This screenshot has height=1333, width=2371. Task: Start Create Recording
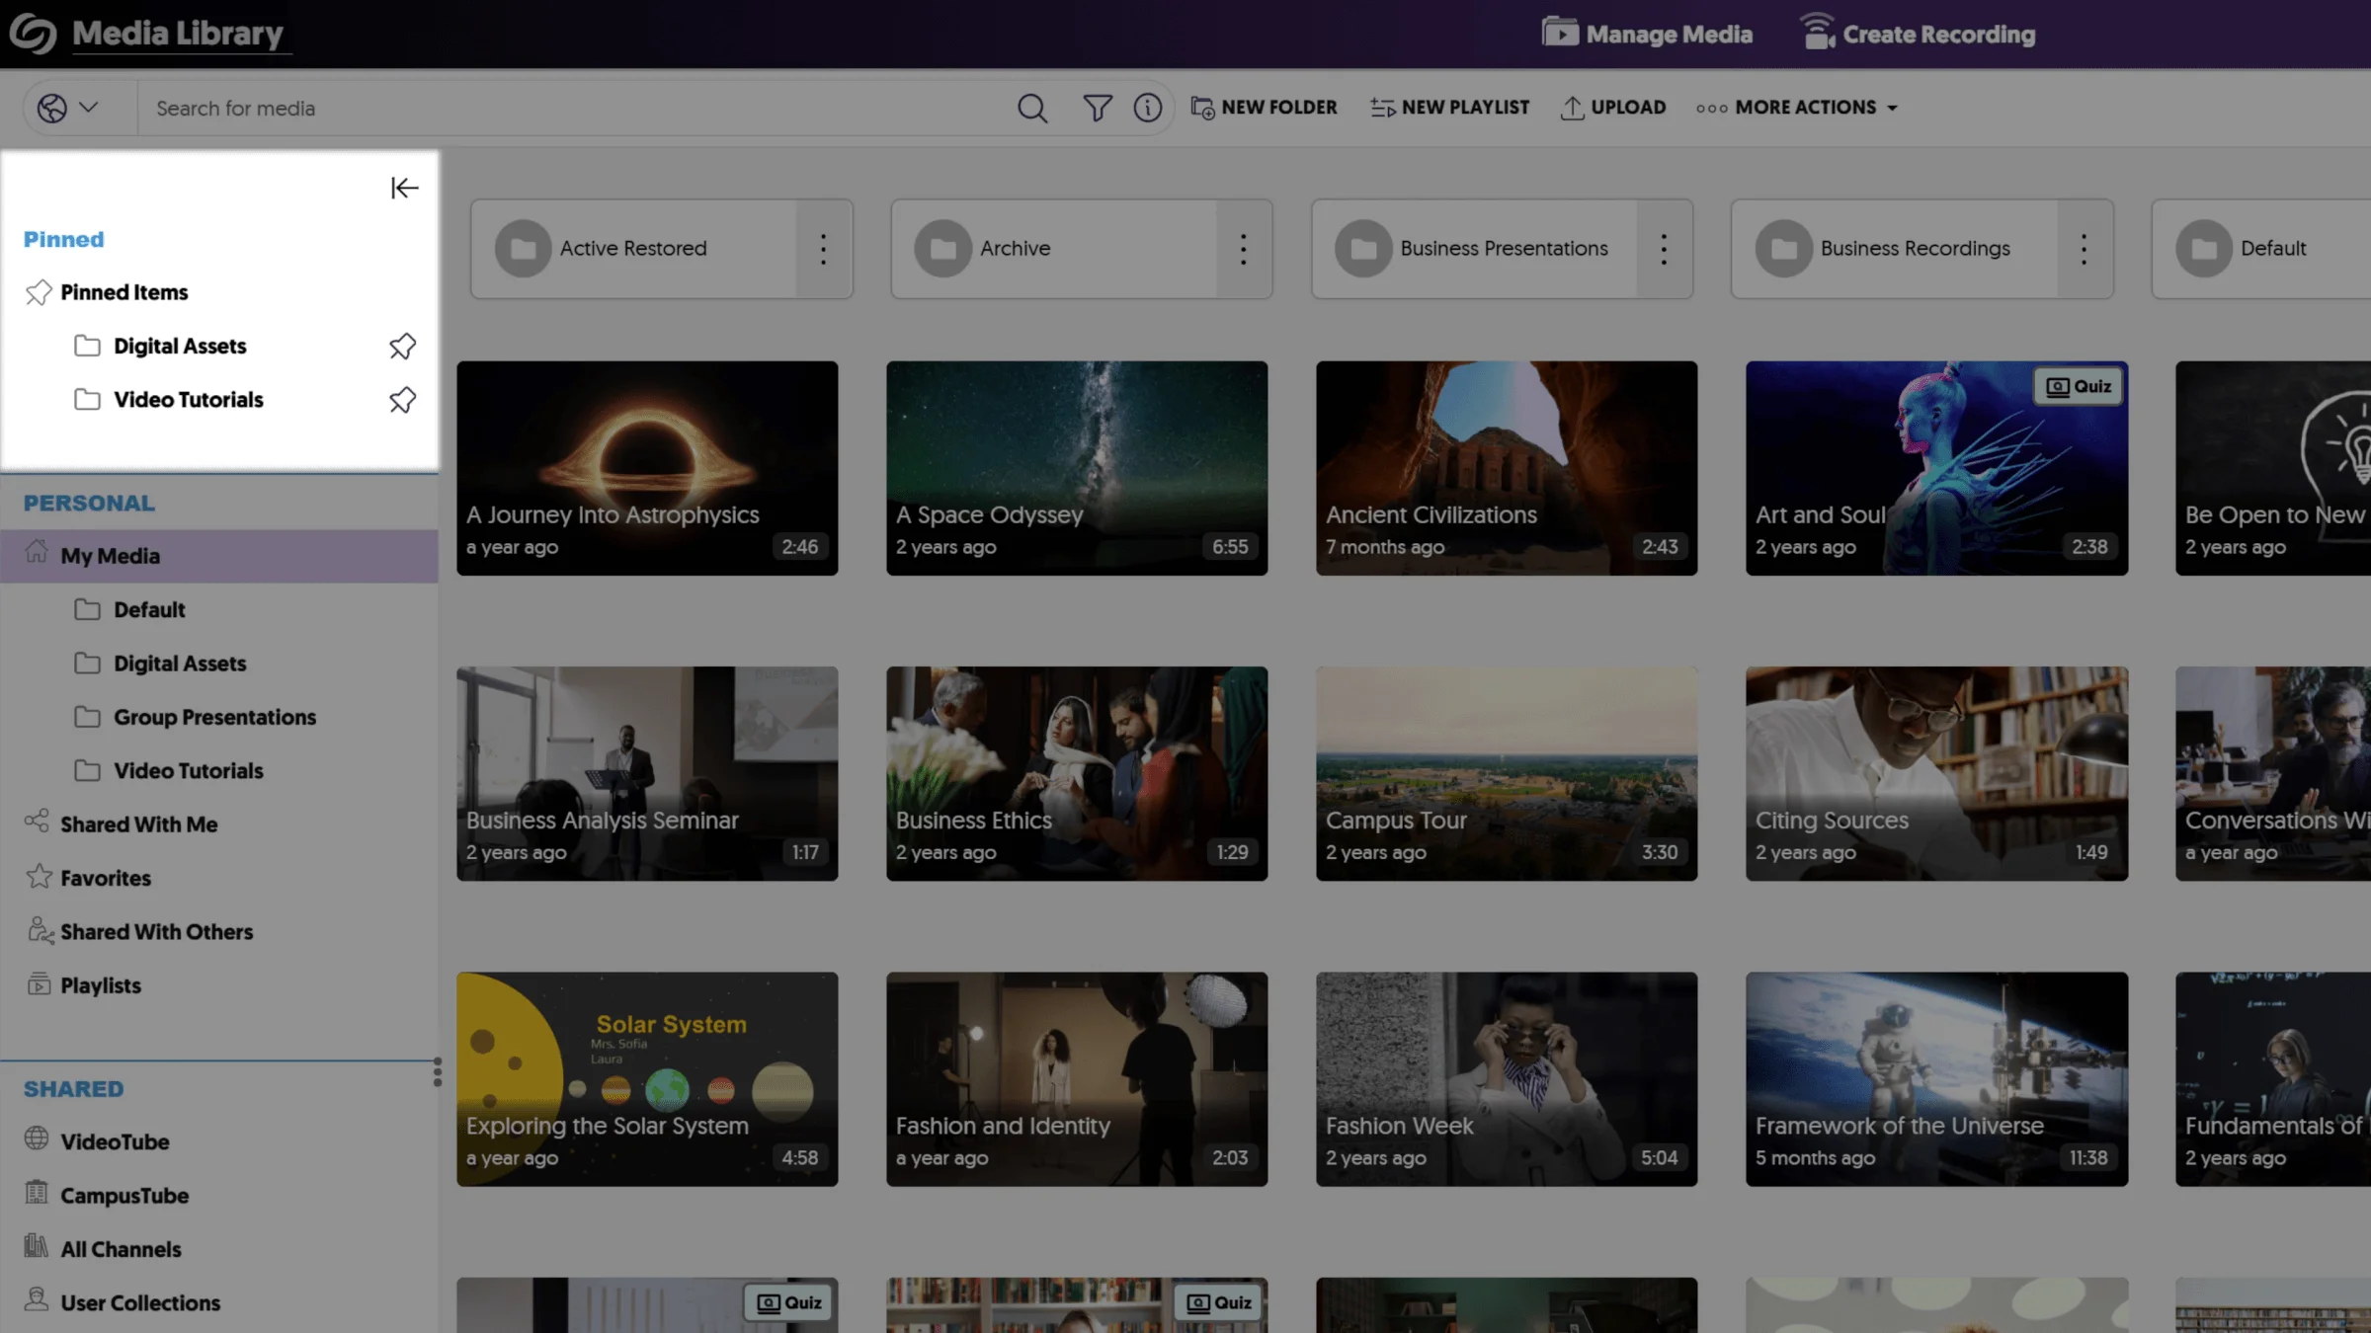tap(1917, 34)
